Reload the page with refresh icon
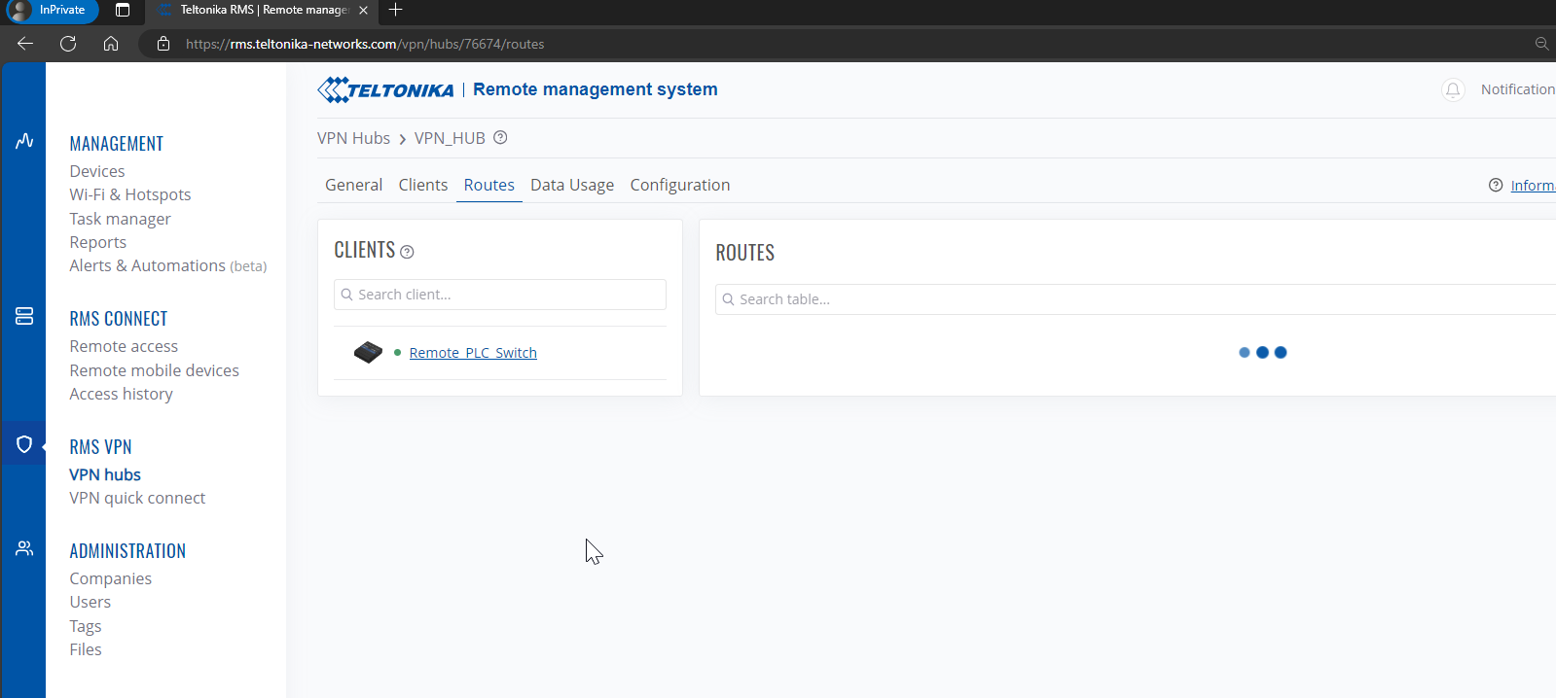The image size is (1556, 698). 68,44
